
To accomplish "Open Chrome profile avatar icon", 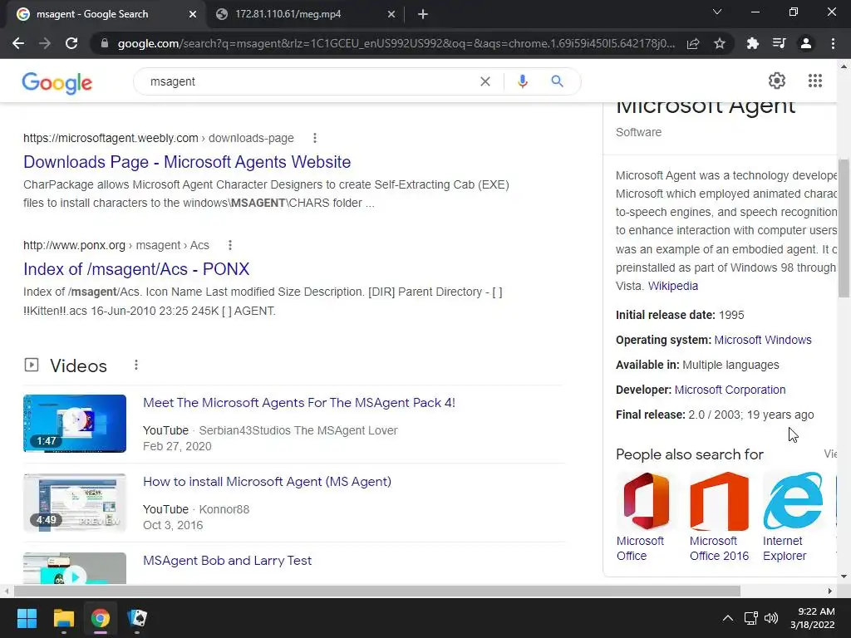I will [806, 43].
